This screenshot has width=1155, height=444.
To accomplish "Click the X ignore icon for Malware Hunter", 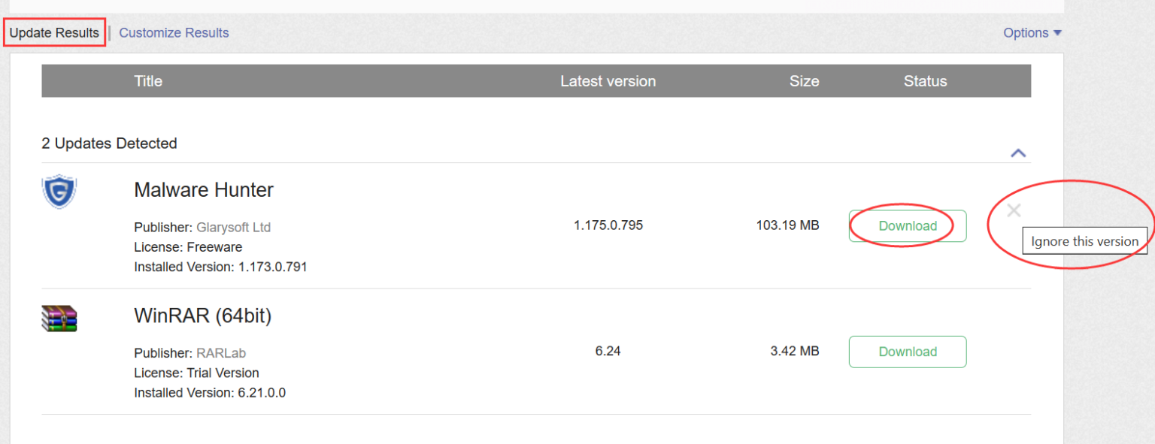I will 1014,211.
